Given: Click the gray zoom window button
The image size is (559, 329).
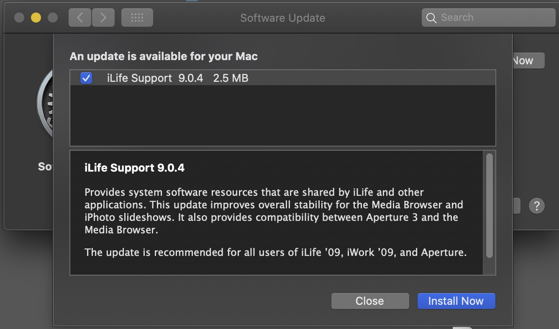Looking at the screenshot, I should click(x=52, y=18).
